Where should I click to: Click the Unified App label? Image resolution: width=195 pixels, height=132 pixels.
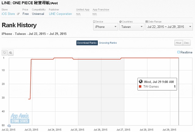[x=83, y=9]
